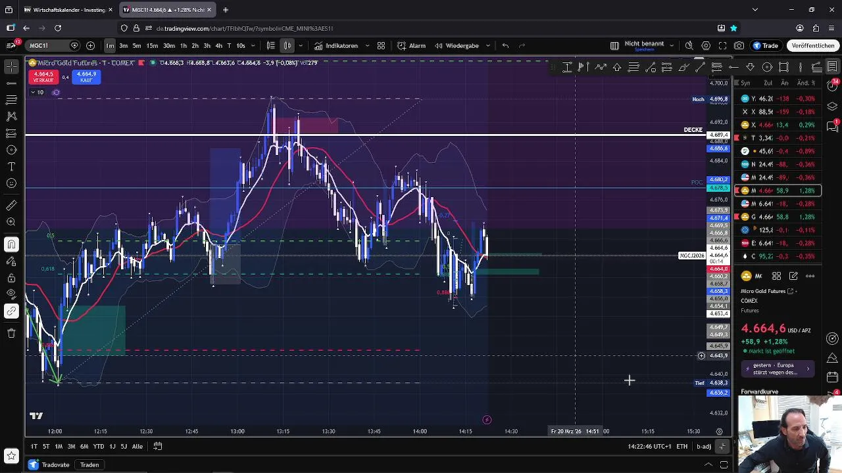Select the ruler measure tool
This screenshot has height=473, width=842.
[11, 206]
